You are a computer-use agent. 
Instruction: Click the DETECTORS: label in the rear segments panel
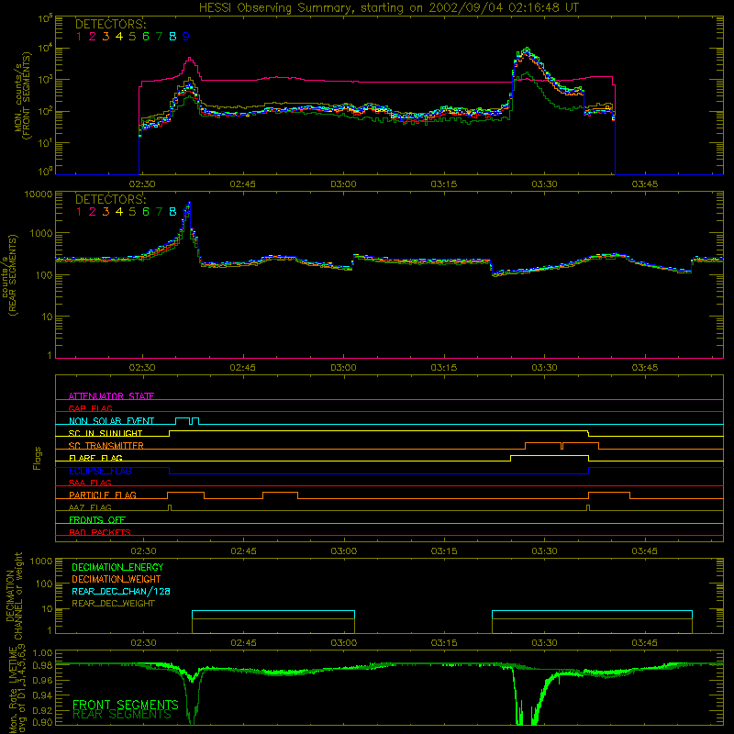click(110, 199)
